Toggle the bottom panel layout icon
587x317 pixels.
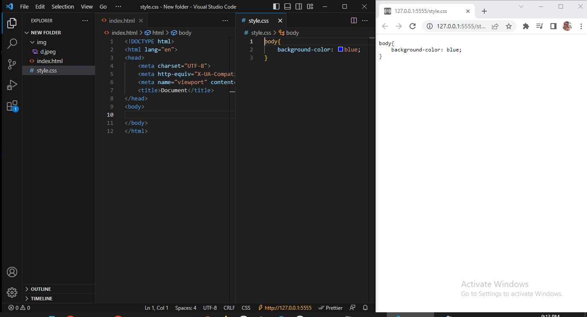[x=287, y=6]
